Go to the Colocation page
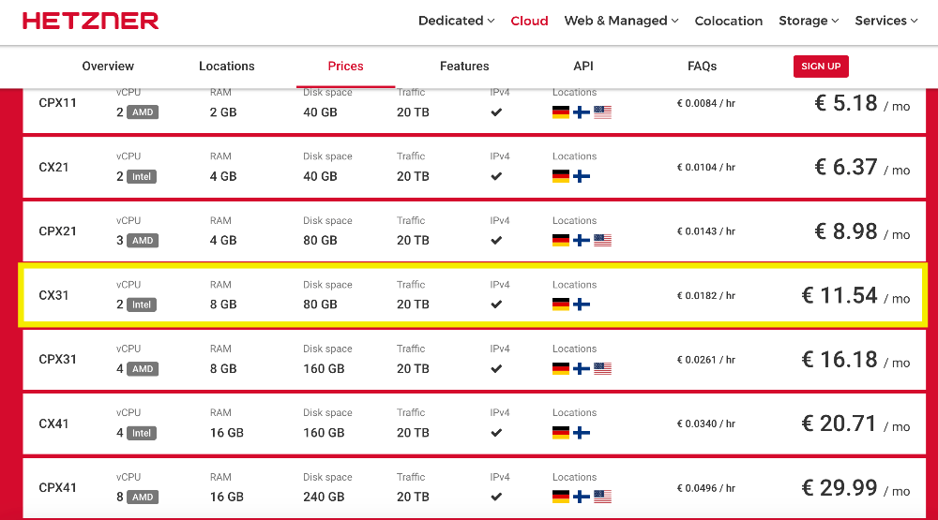 (728, 21)
